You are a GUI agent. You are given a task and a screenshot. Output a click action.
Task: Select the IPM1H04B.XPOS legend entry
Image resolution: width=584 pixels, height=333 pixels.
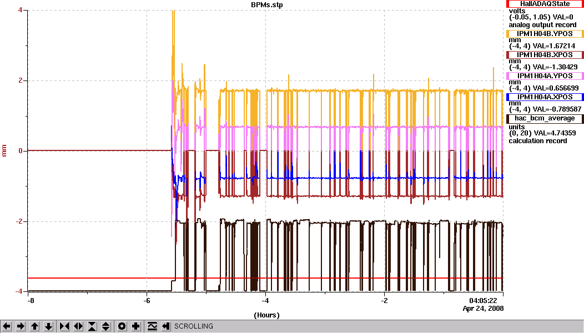click(545, 55)
